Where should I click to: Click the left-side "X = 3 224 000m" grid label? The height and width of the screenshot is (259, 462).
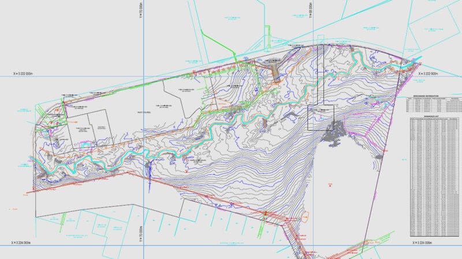pos(21,243)
